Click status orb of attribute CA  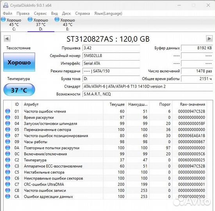pyautogui.click(x=8, y=196)
